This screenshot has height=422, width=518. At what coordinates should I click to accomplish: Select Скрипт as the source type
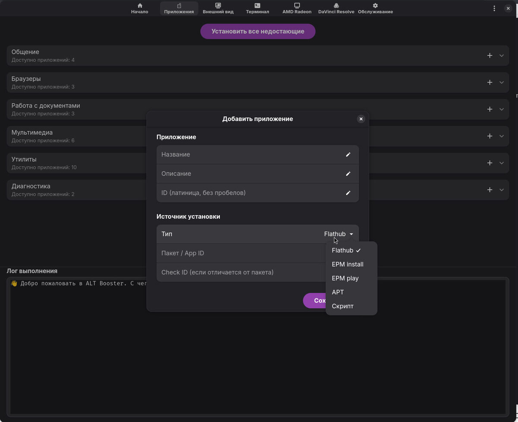tap(351, 306)
